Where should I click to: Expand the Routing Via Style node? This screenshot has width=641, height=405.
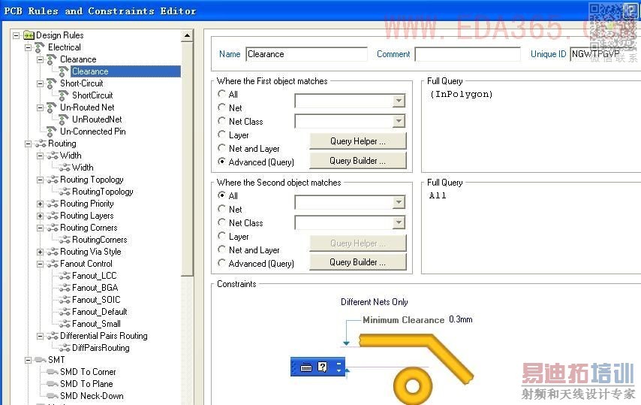pos(40,252)
